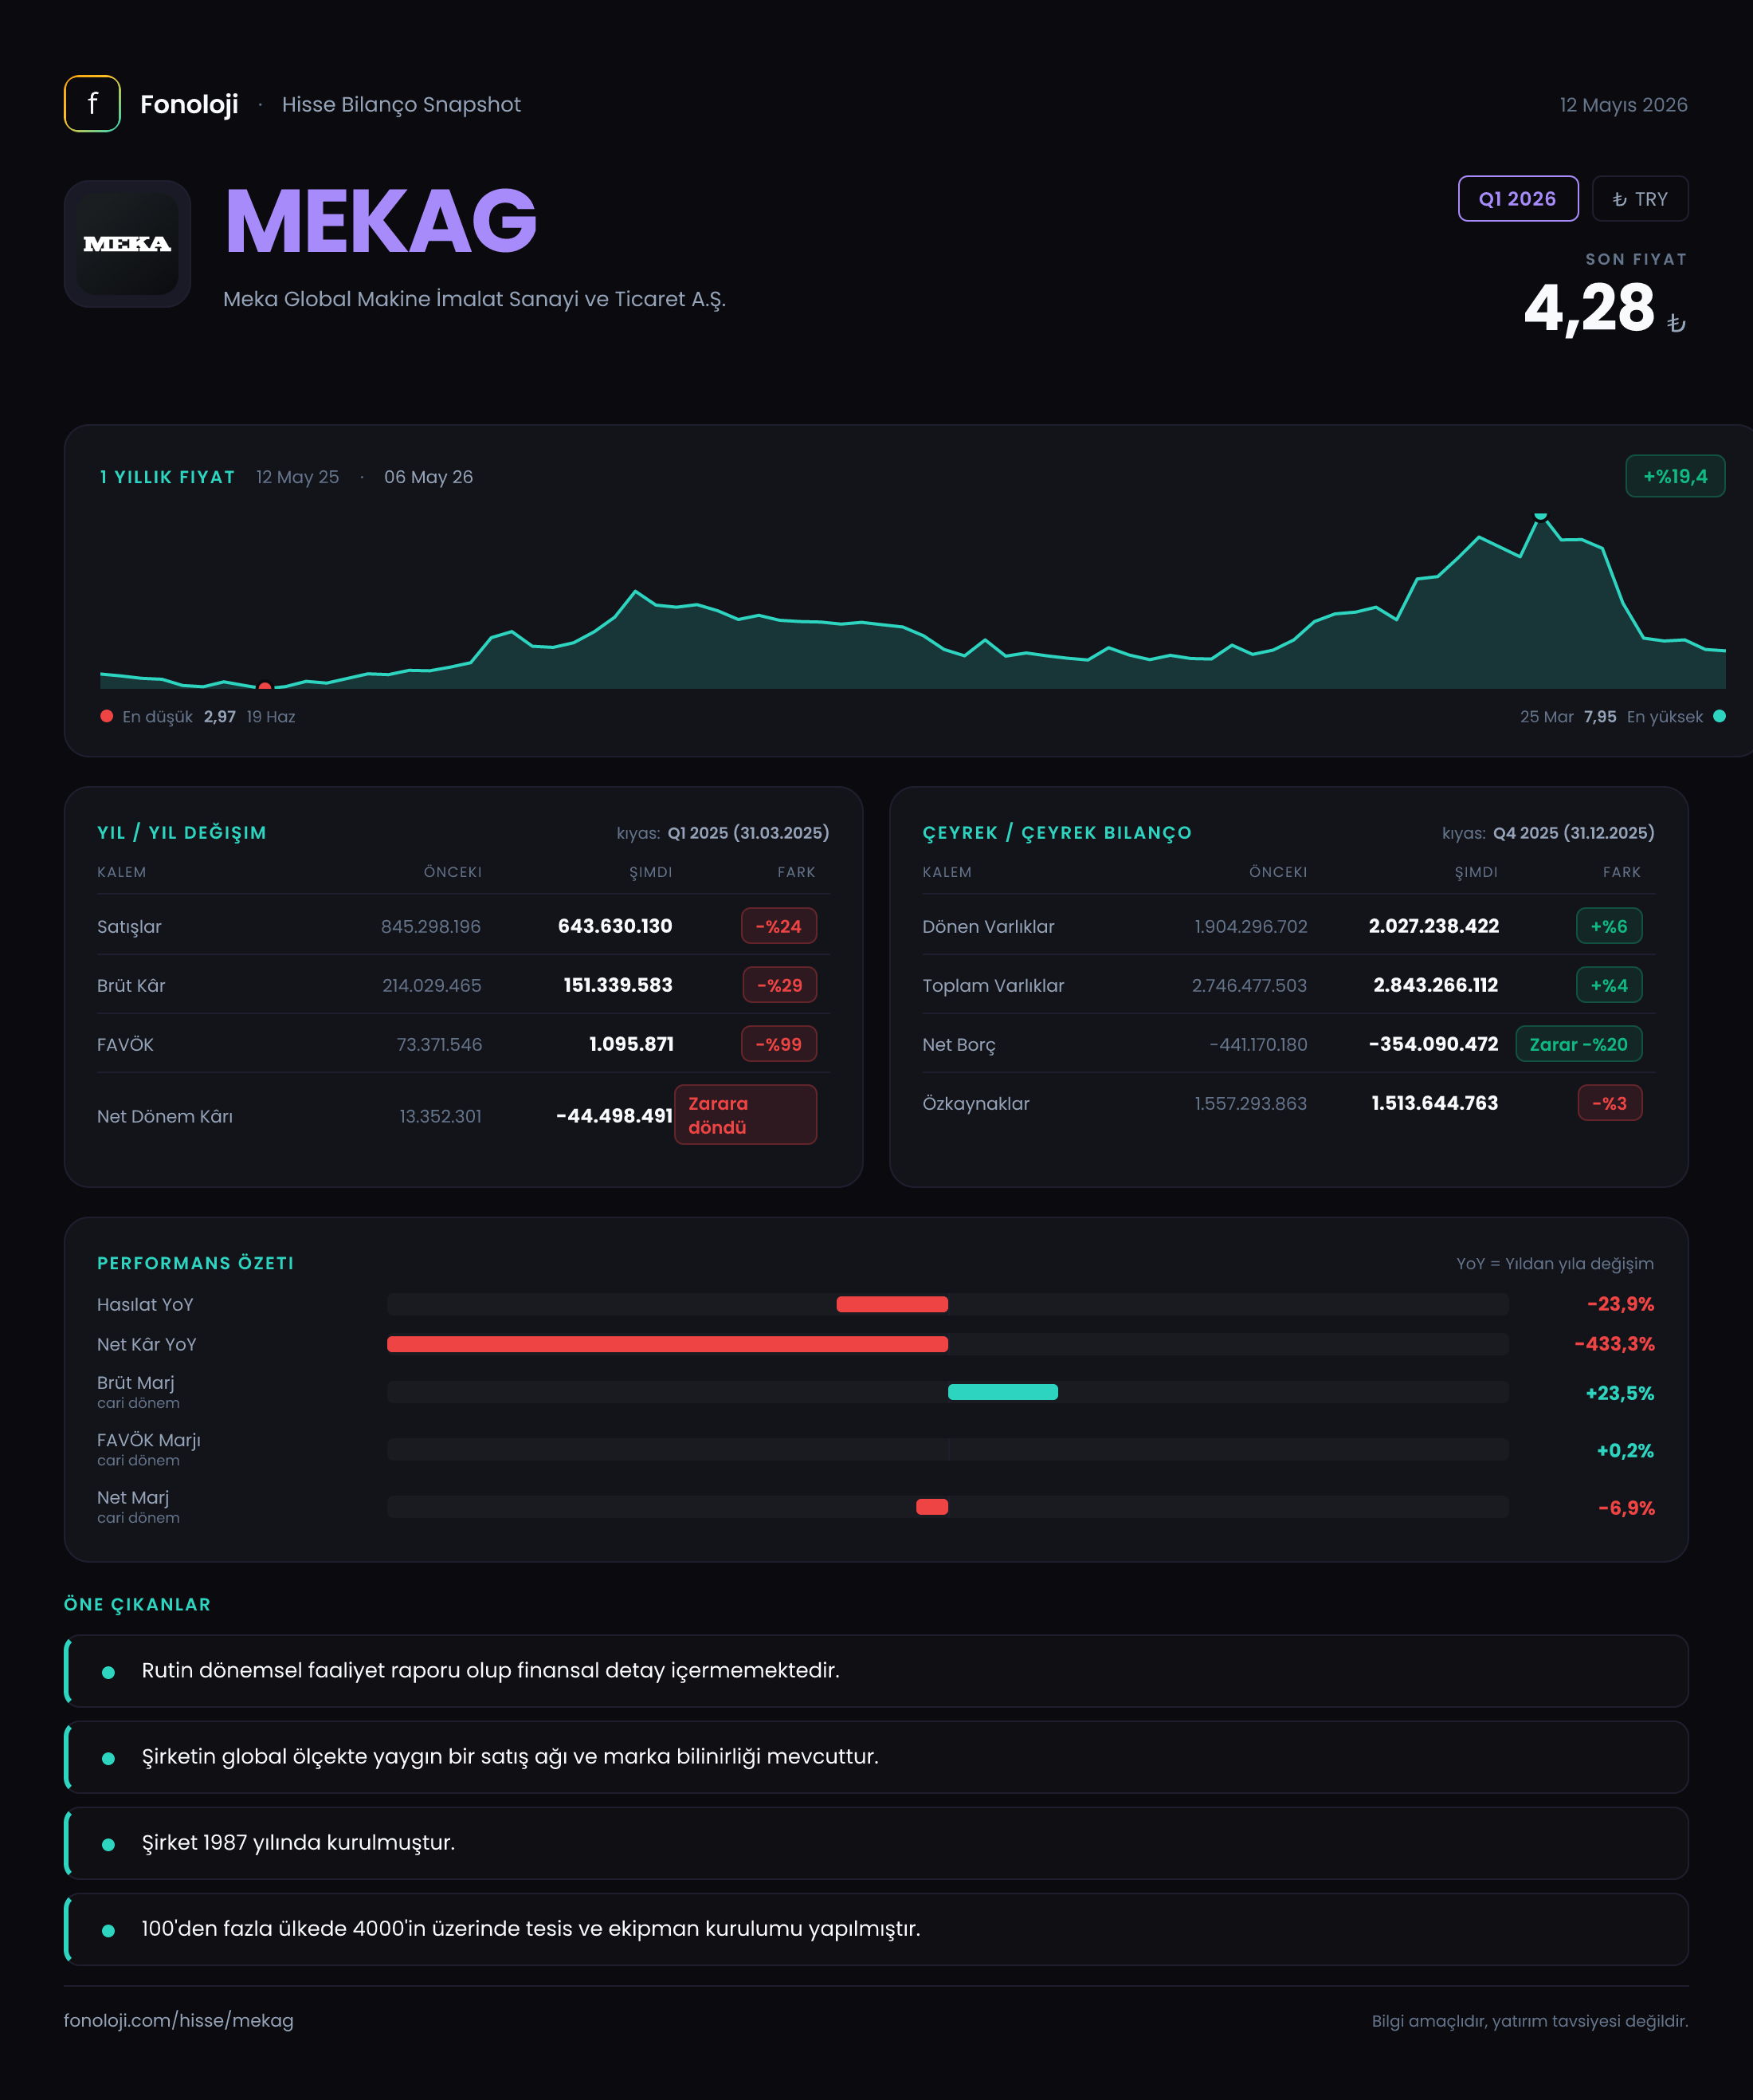Image resolution: width=1753 pixels, height=2100 pixels.
Task: Click the -6,9% Net Marj value
Action: click(x=1626, y=1508)
